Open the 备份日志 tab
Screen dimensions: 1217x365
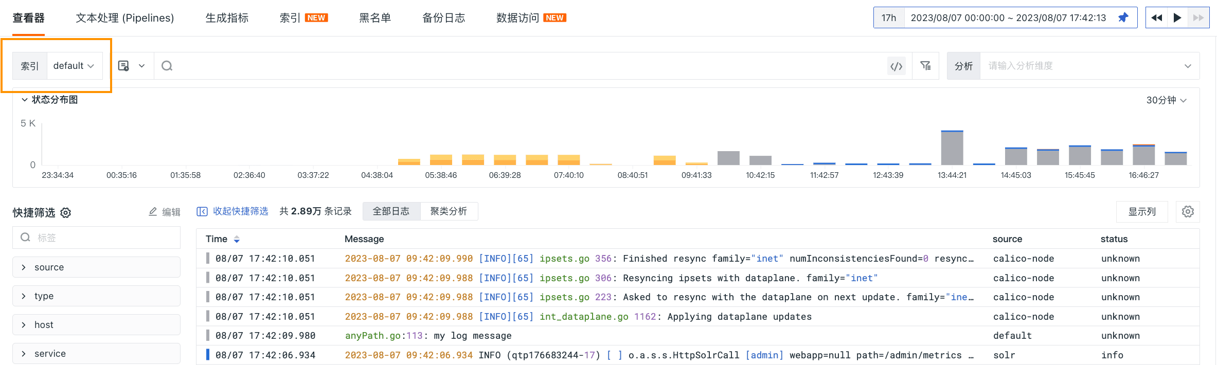coord(443,18)
